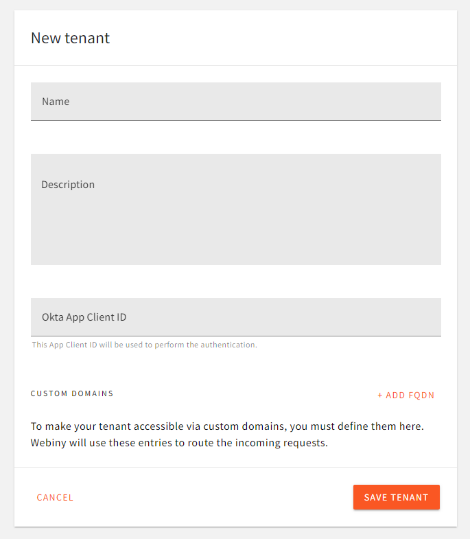Click the custom domains explanation paragraph

click(226, 435)
